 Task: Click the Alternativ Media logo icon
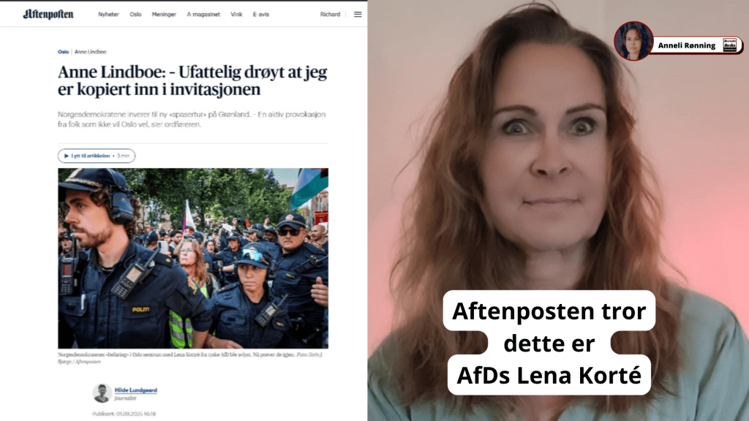tap(729, 45)
